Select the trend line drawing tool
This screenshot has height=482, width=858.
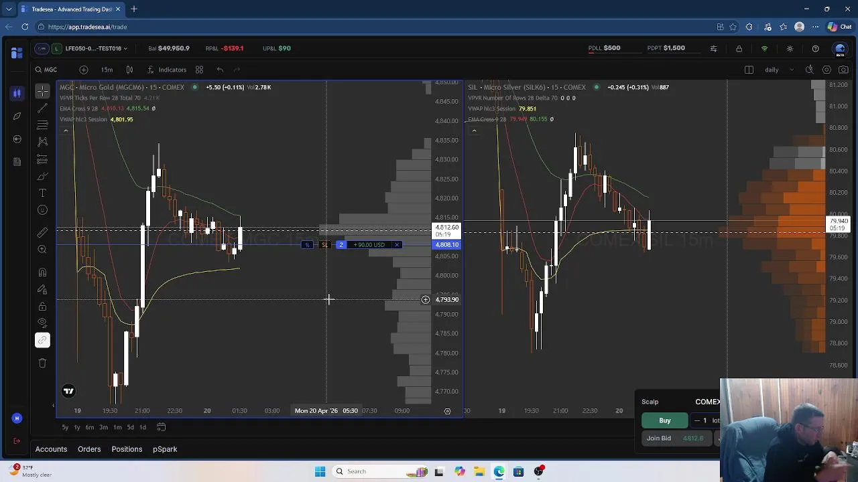tap(42, 107)
